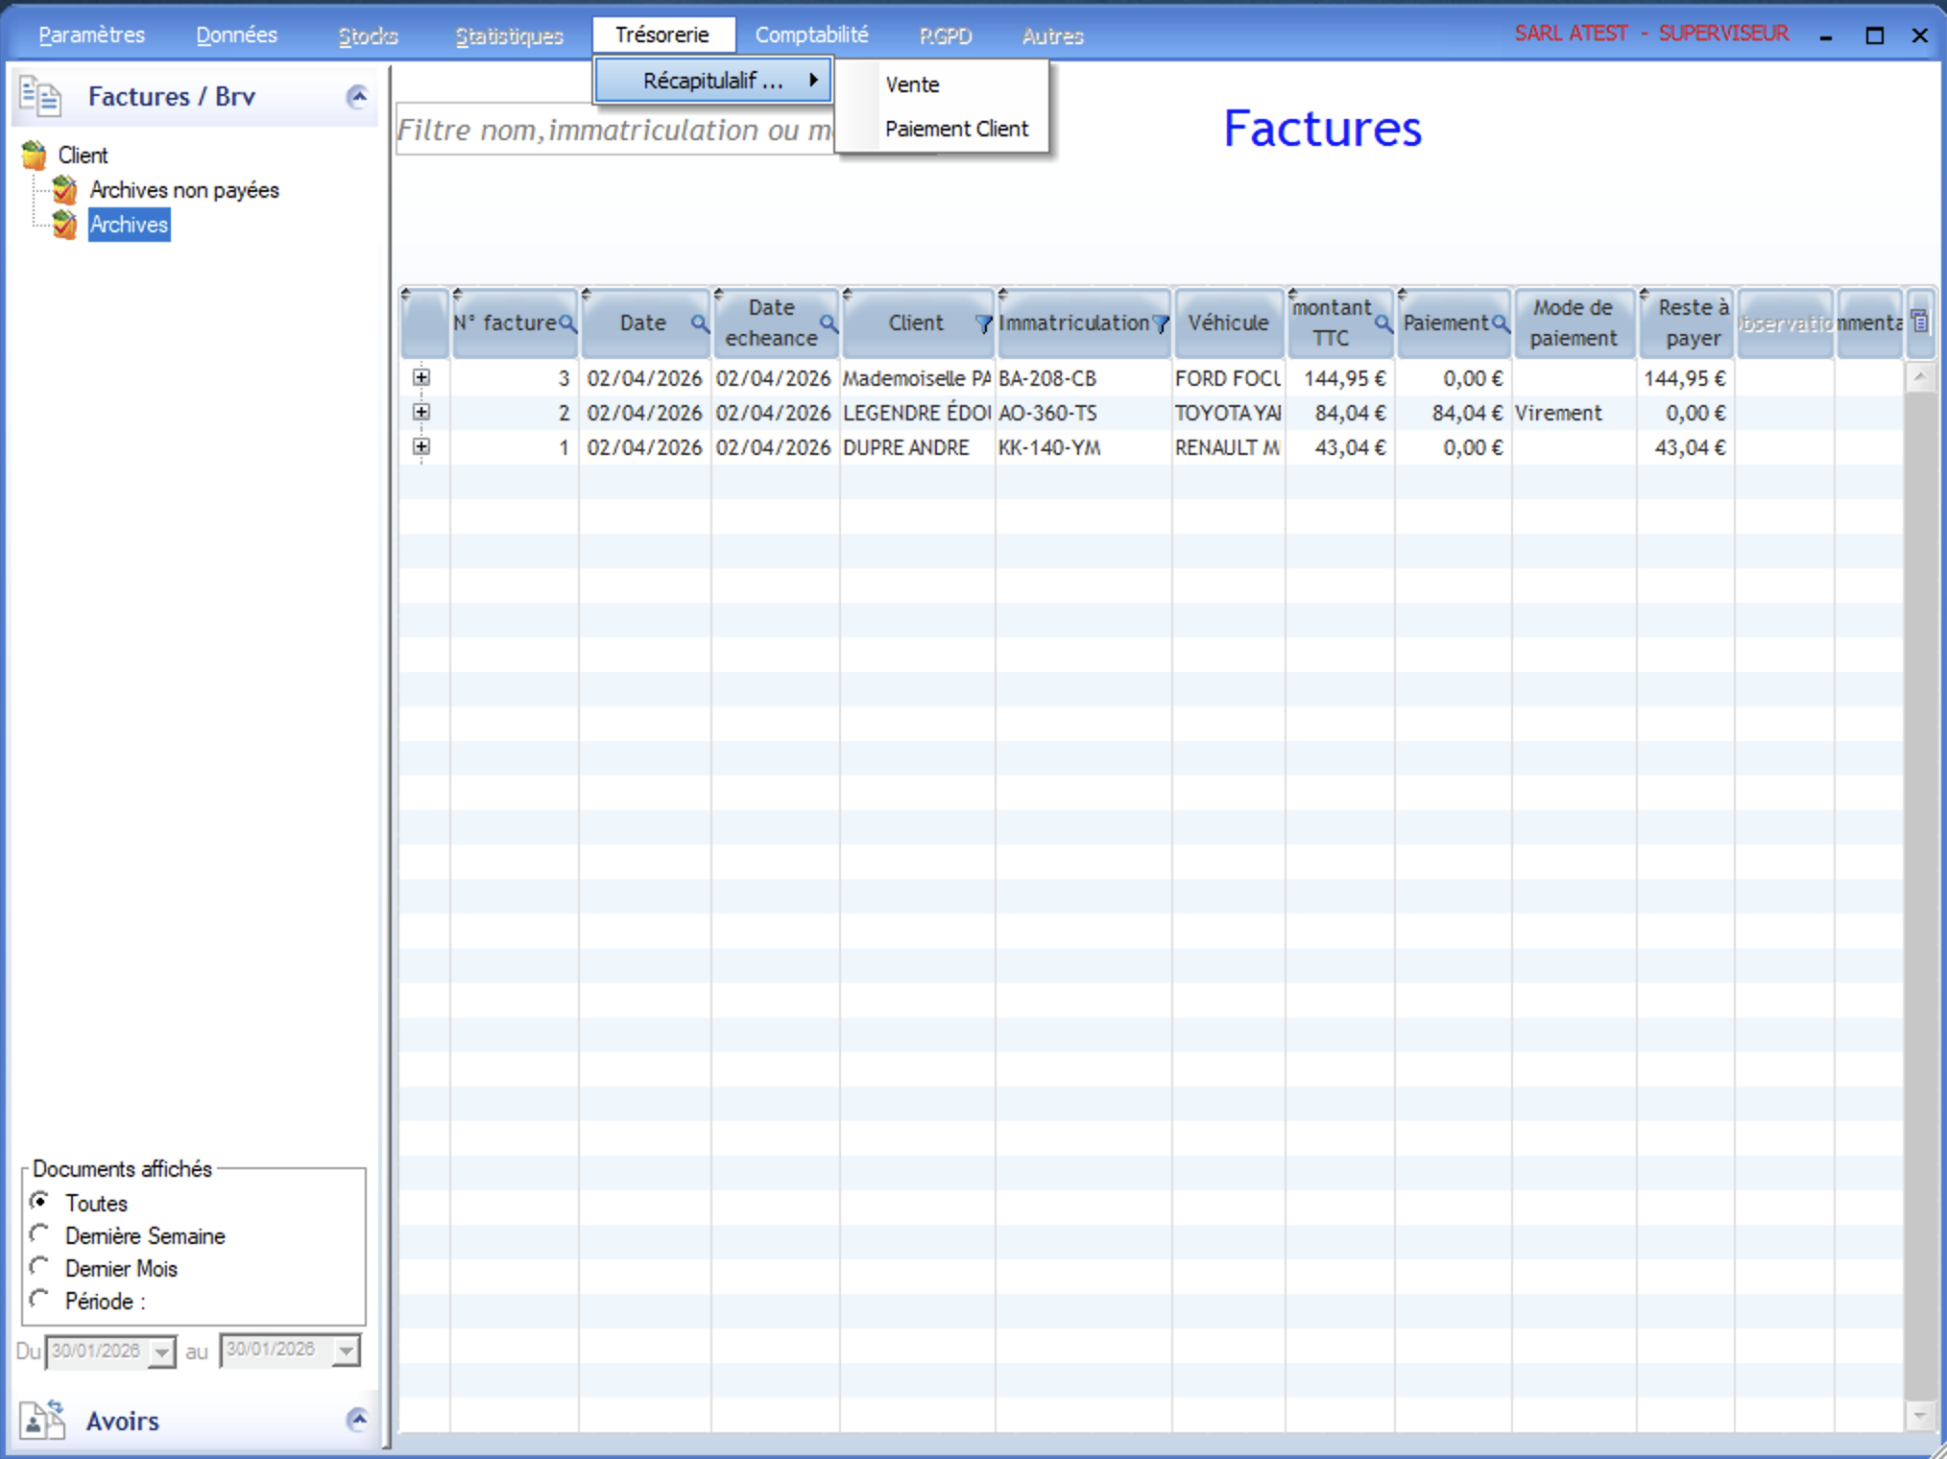The height and width of the screenshot is (1459, 1947).
Task: Click the filter name/immatriculation input field
Action: 614,131
